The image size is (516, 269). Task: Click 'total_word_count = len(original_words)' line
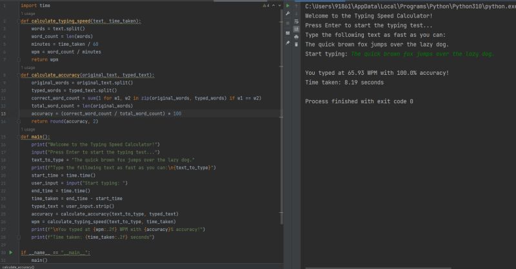82,106
